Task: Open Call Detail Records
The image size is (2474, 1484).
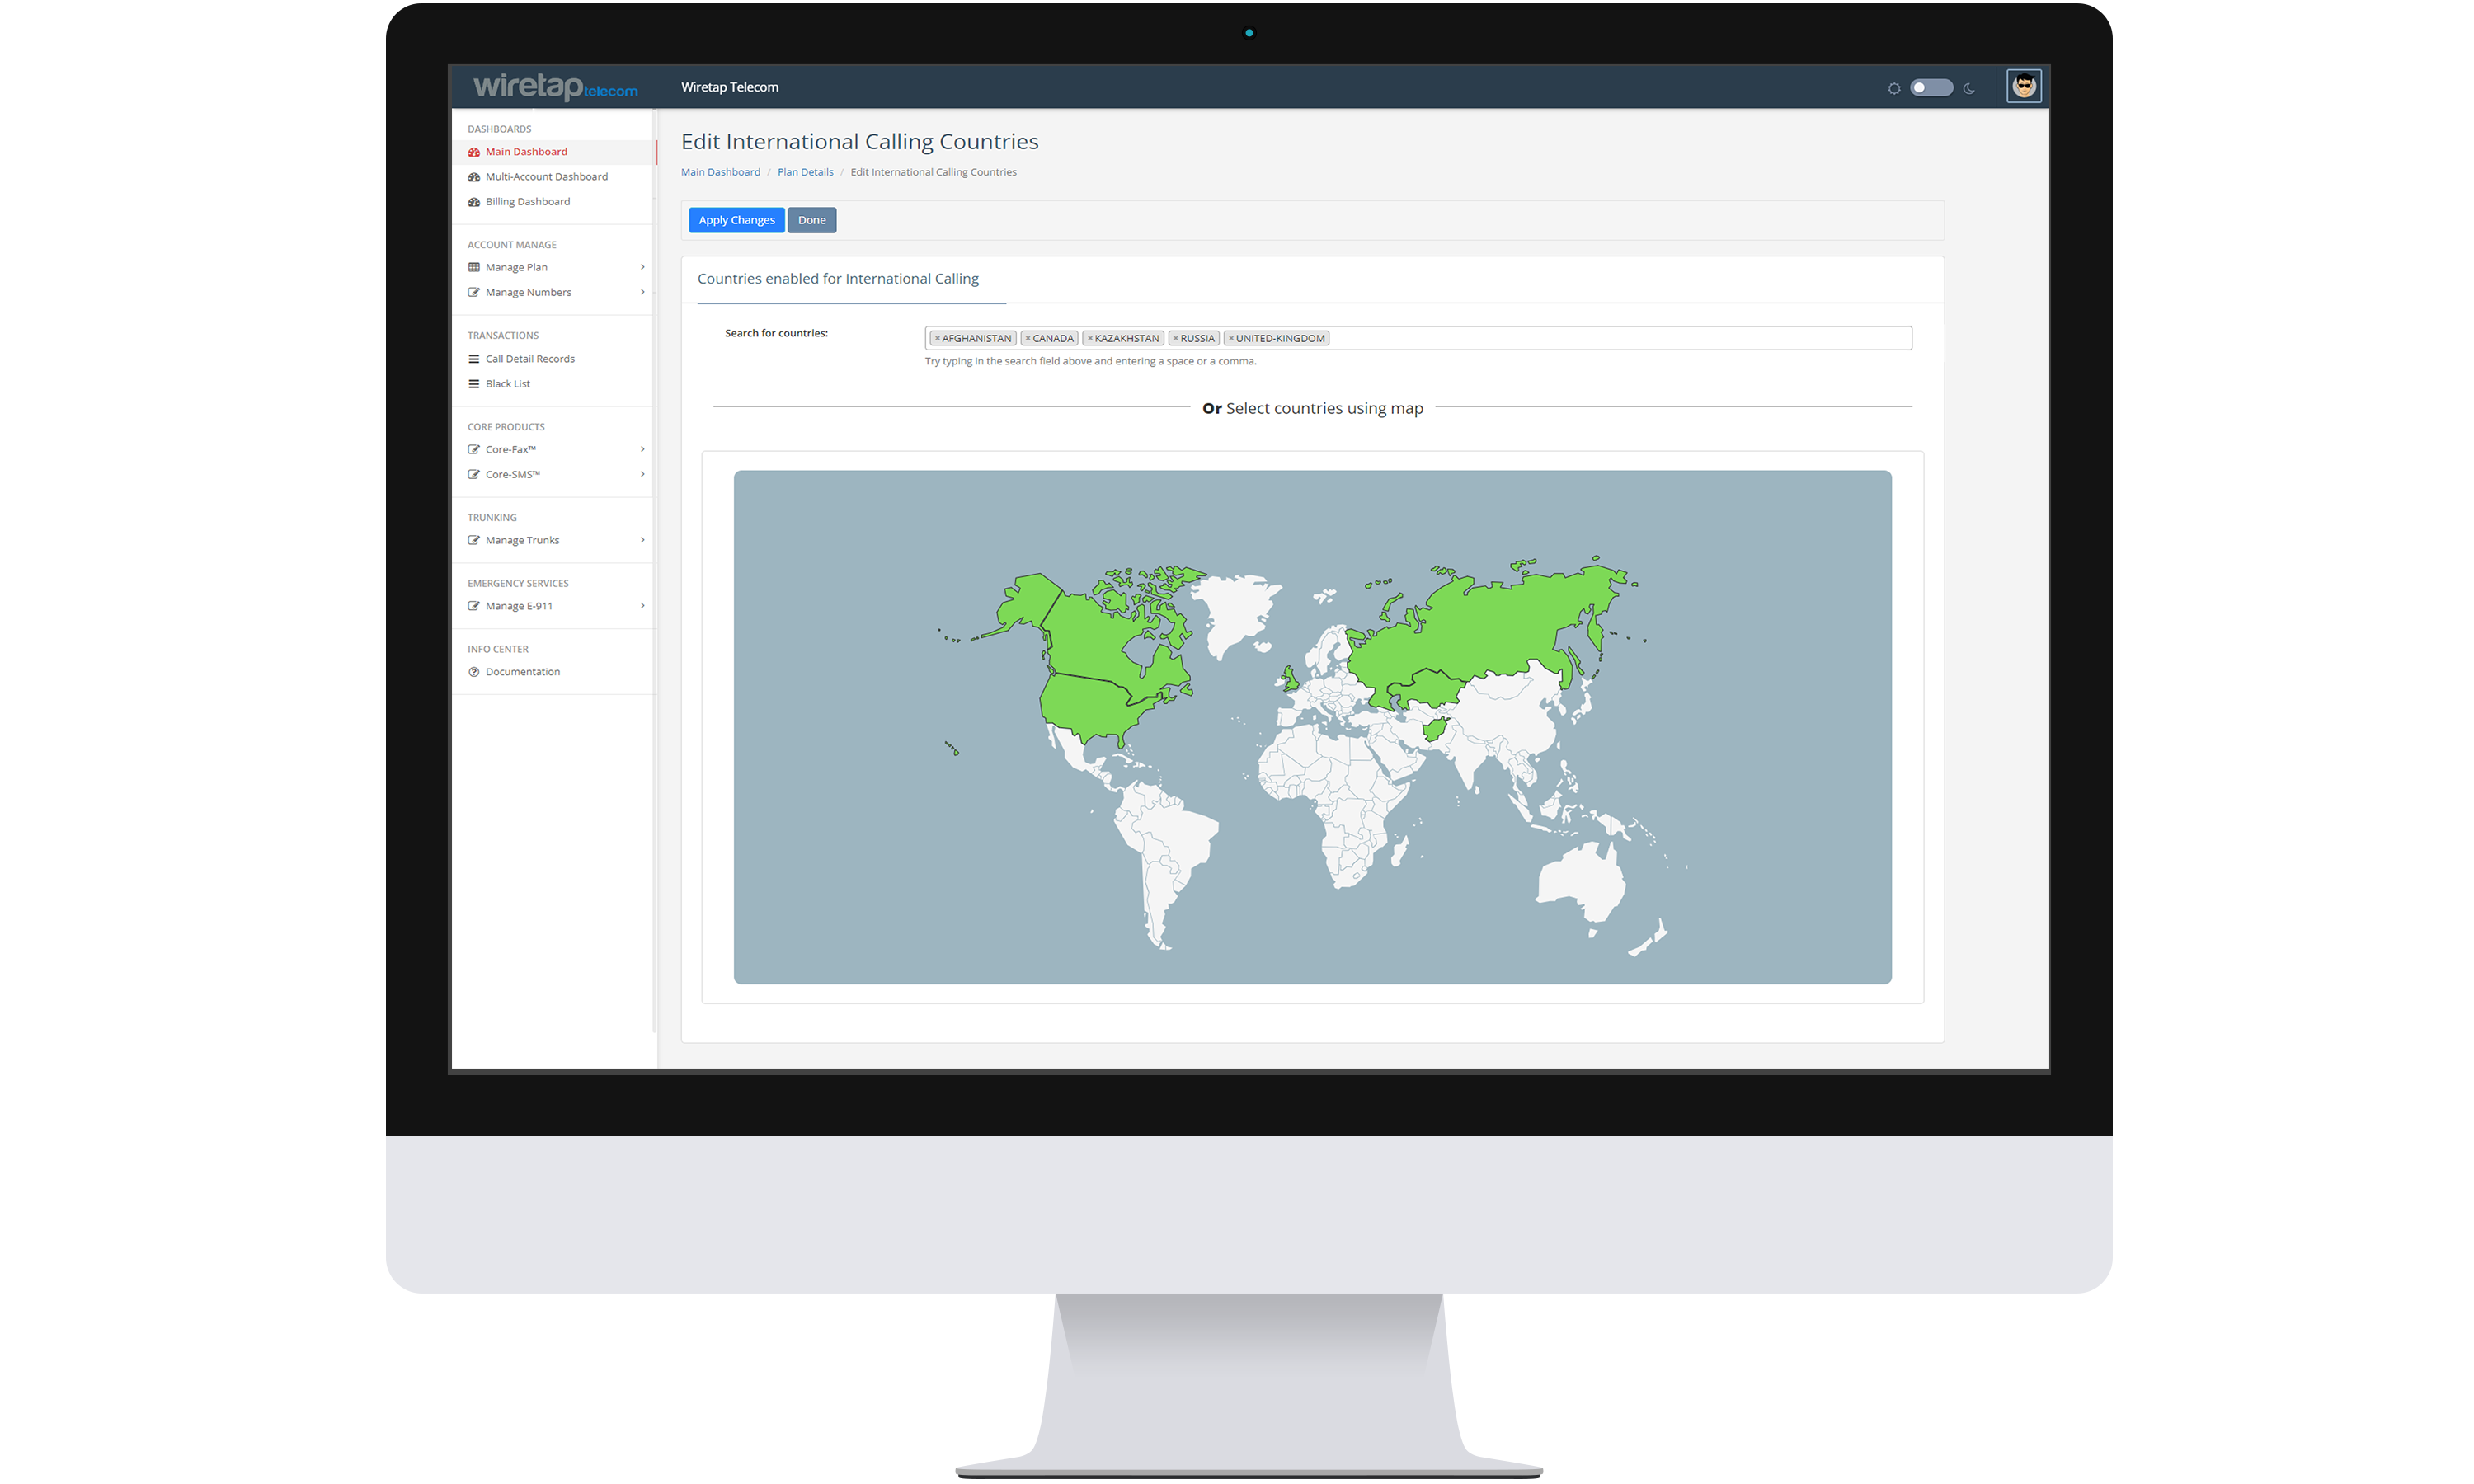Action: click(529, 359)
